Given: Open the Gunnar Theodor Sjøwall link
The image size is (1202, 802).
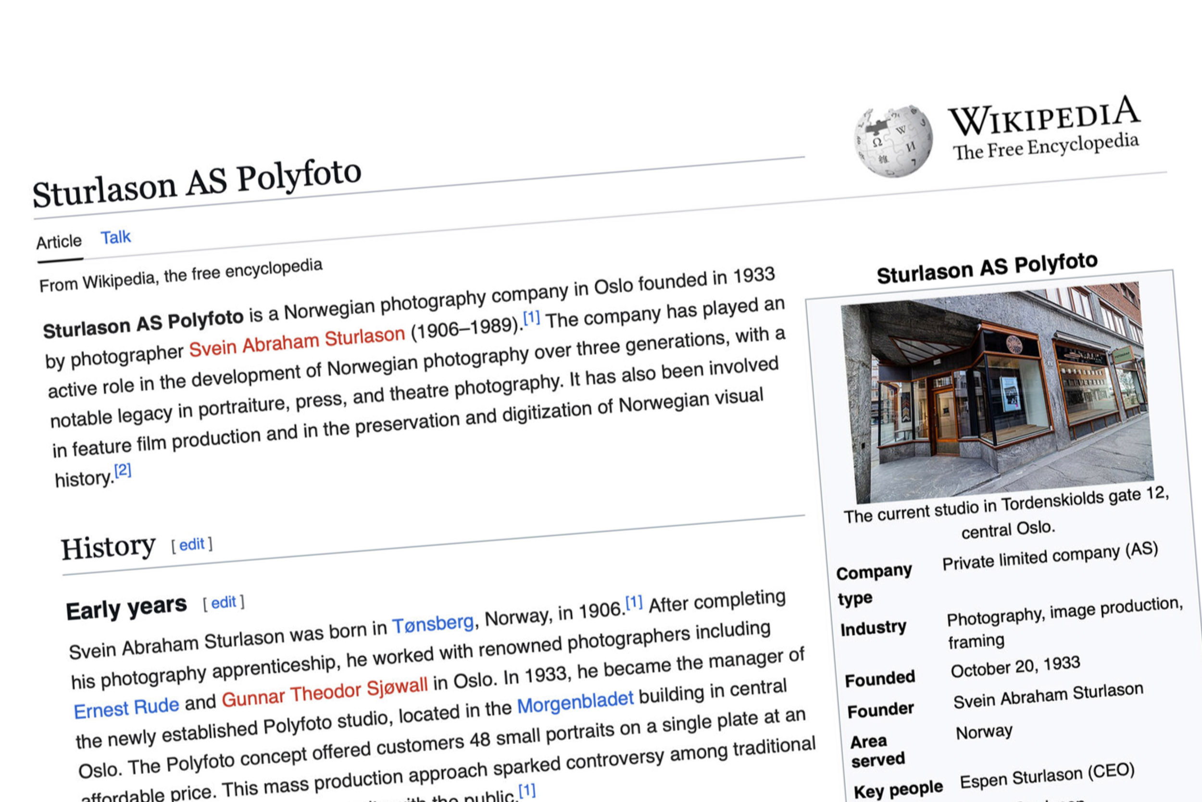Looking at the screenshot, I should (325, 692).
